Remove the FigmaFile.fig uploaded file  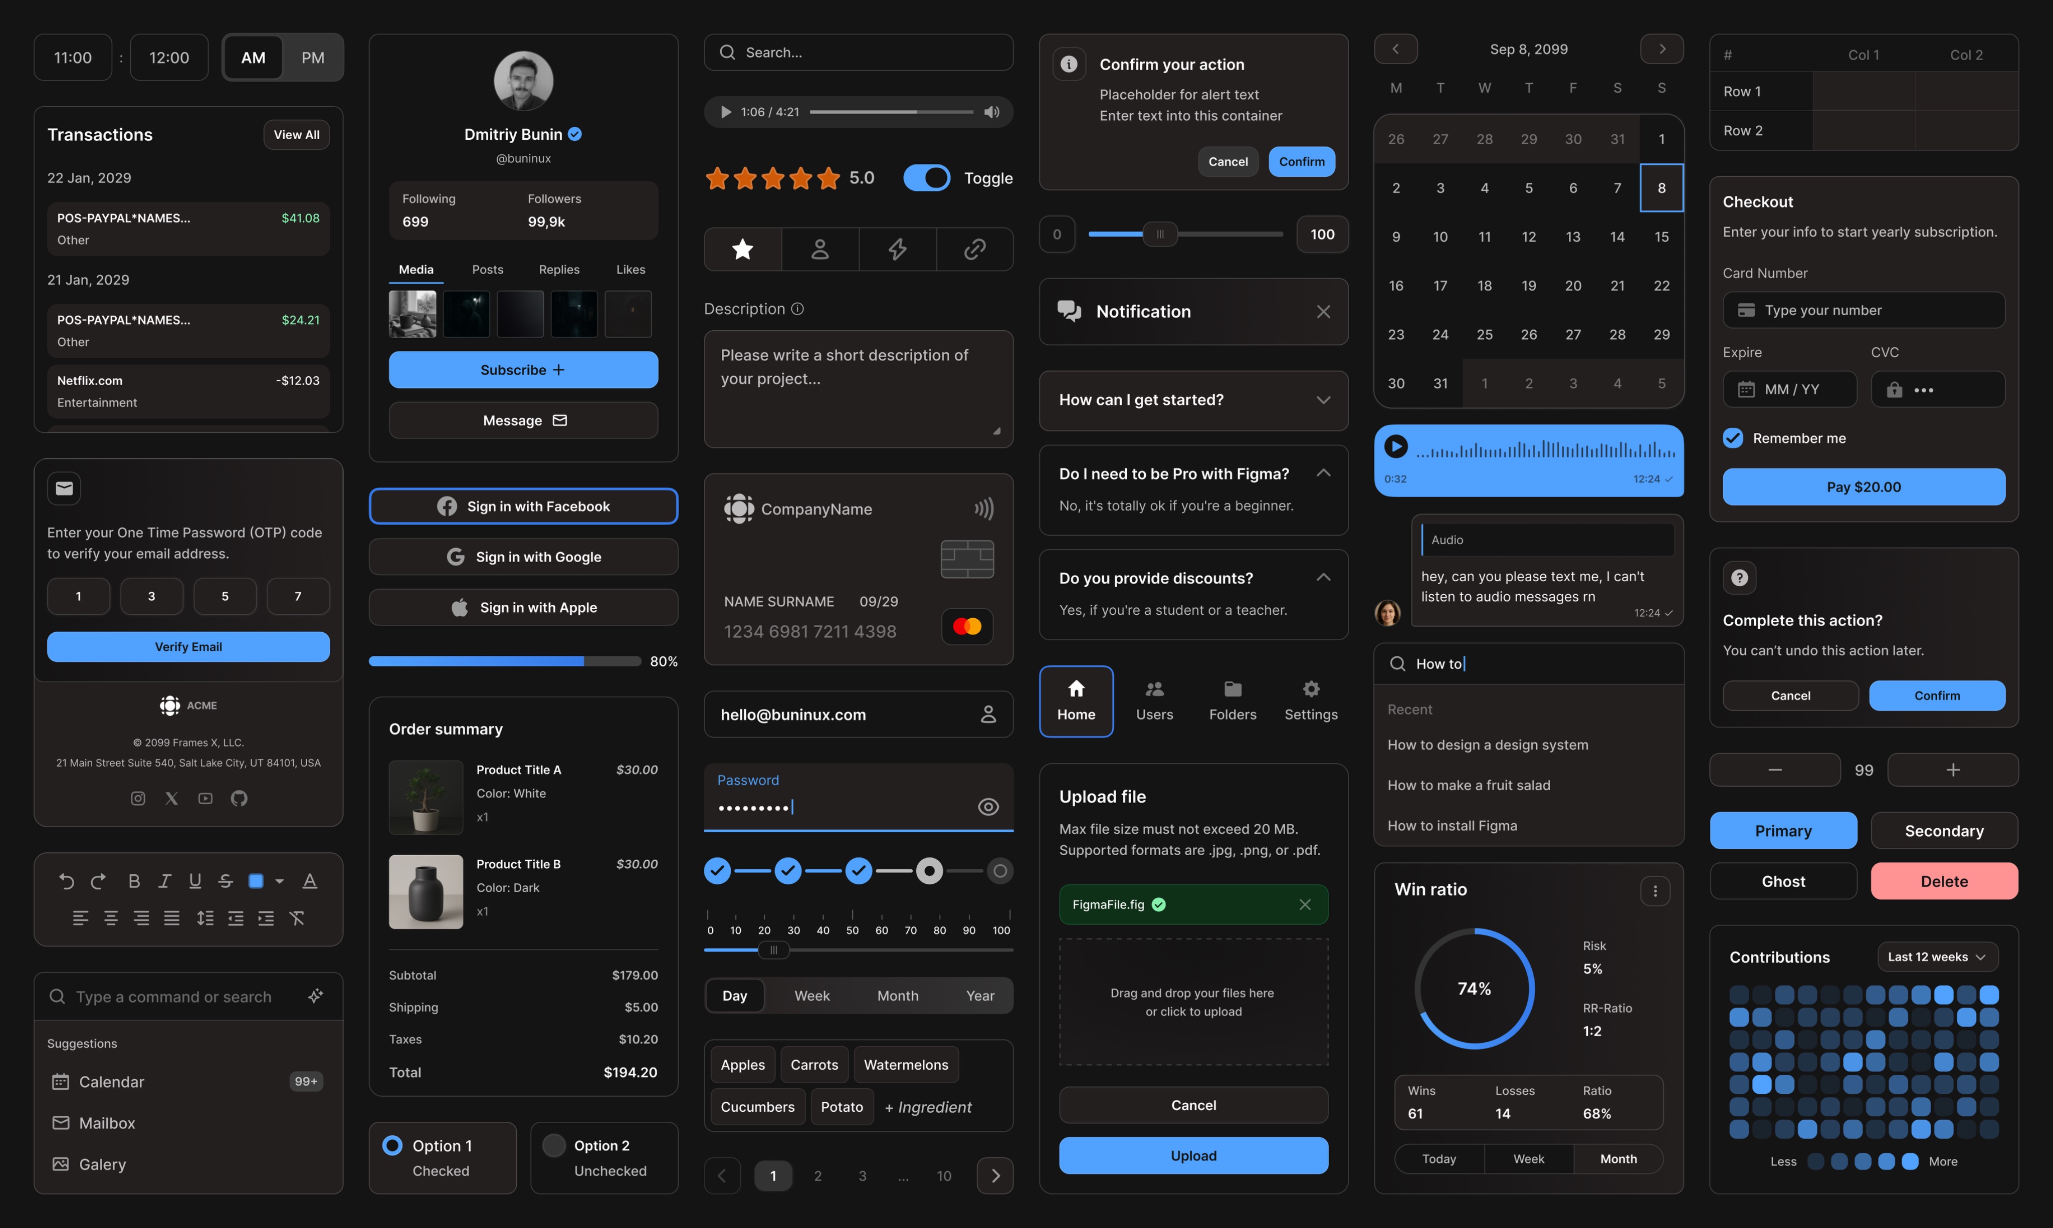[1305, 904]
